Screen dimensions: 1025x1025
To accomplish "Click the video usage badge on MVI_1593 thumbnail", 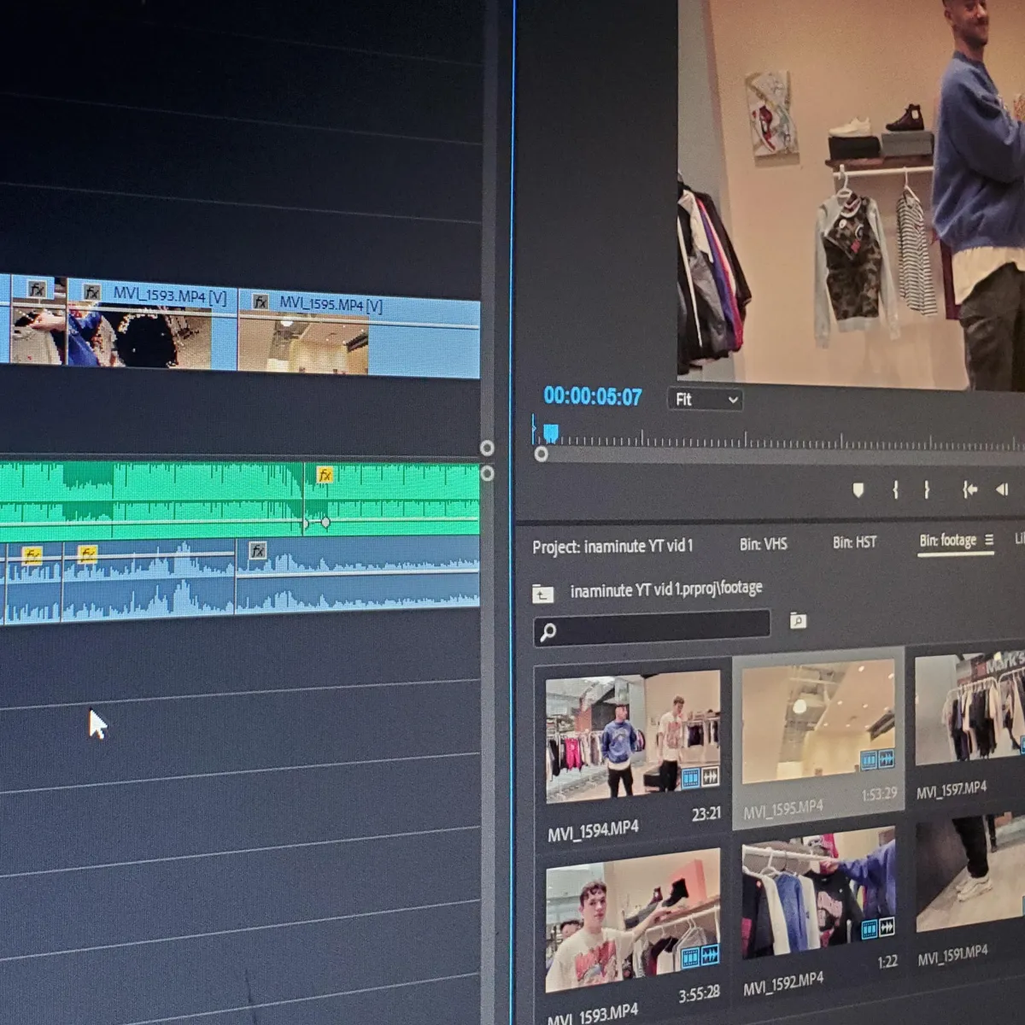I will coord(691,957).
